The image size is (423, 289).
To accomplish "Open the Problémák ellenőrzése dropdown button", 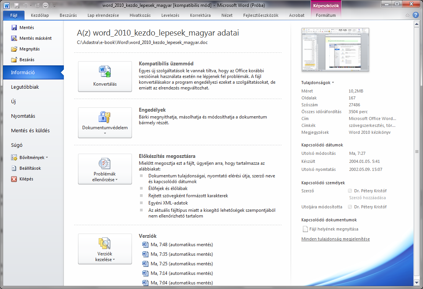I will click(x=105, y=169).
